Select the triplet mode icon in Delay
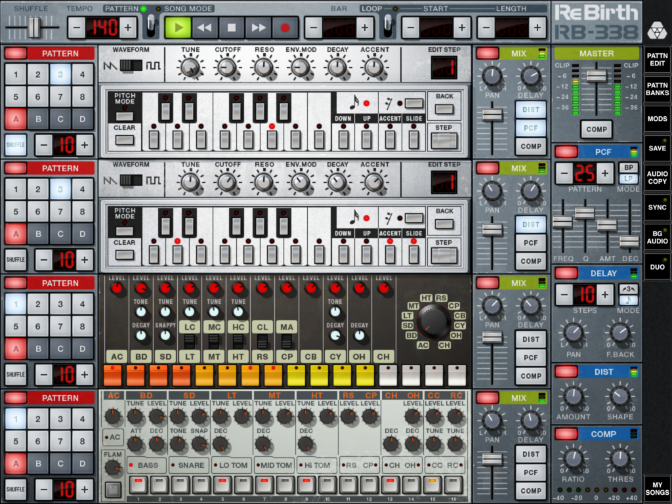Viewport: 672px width, 504px height. 628,289
